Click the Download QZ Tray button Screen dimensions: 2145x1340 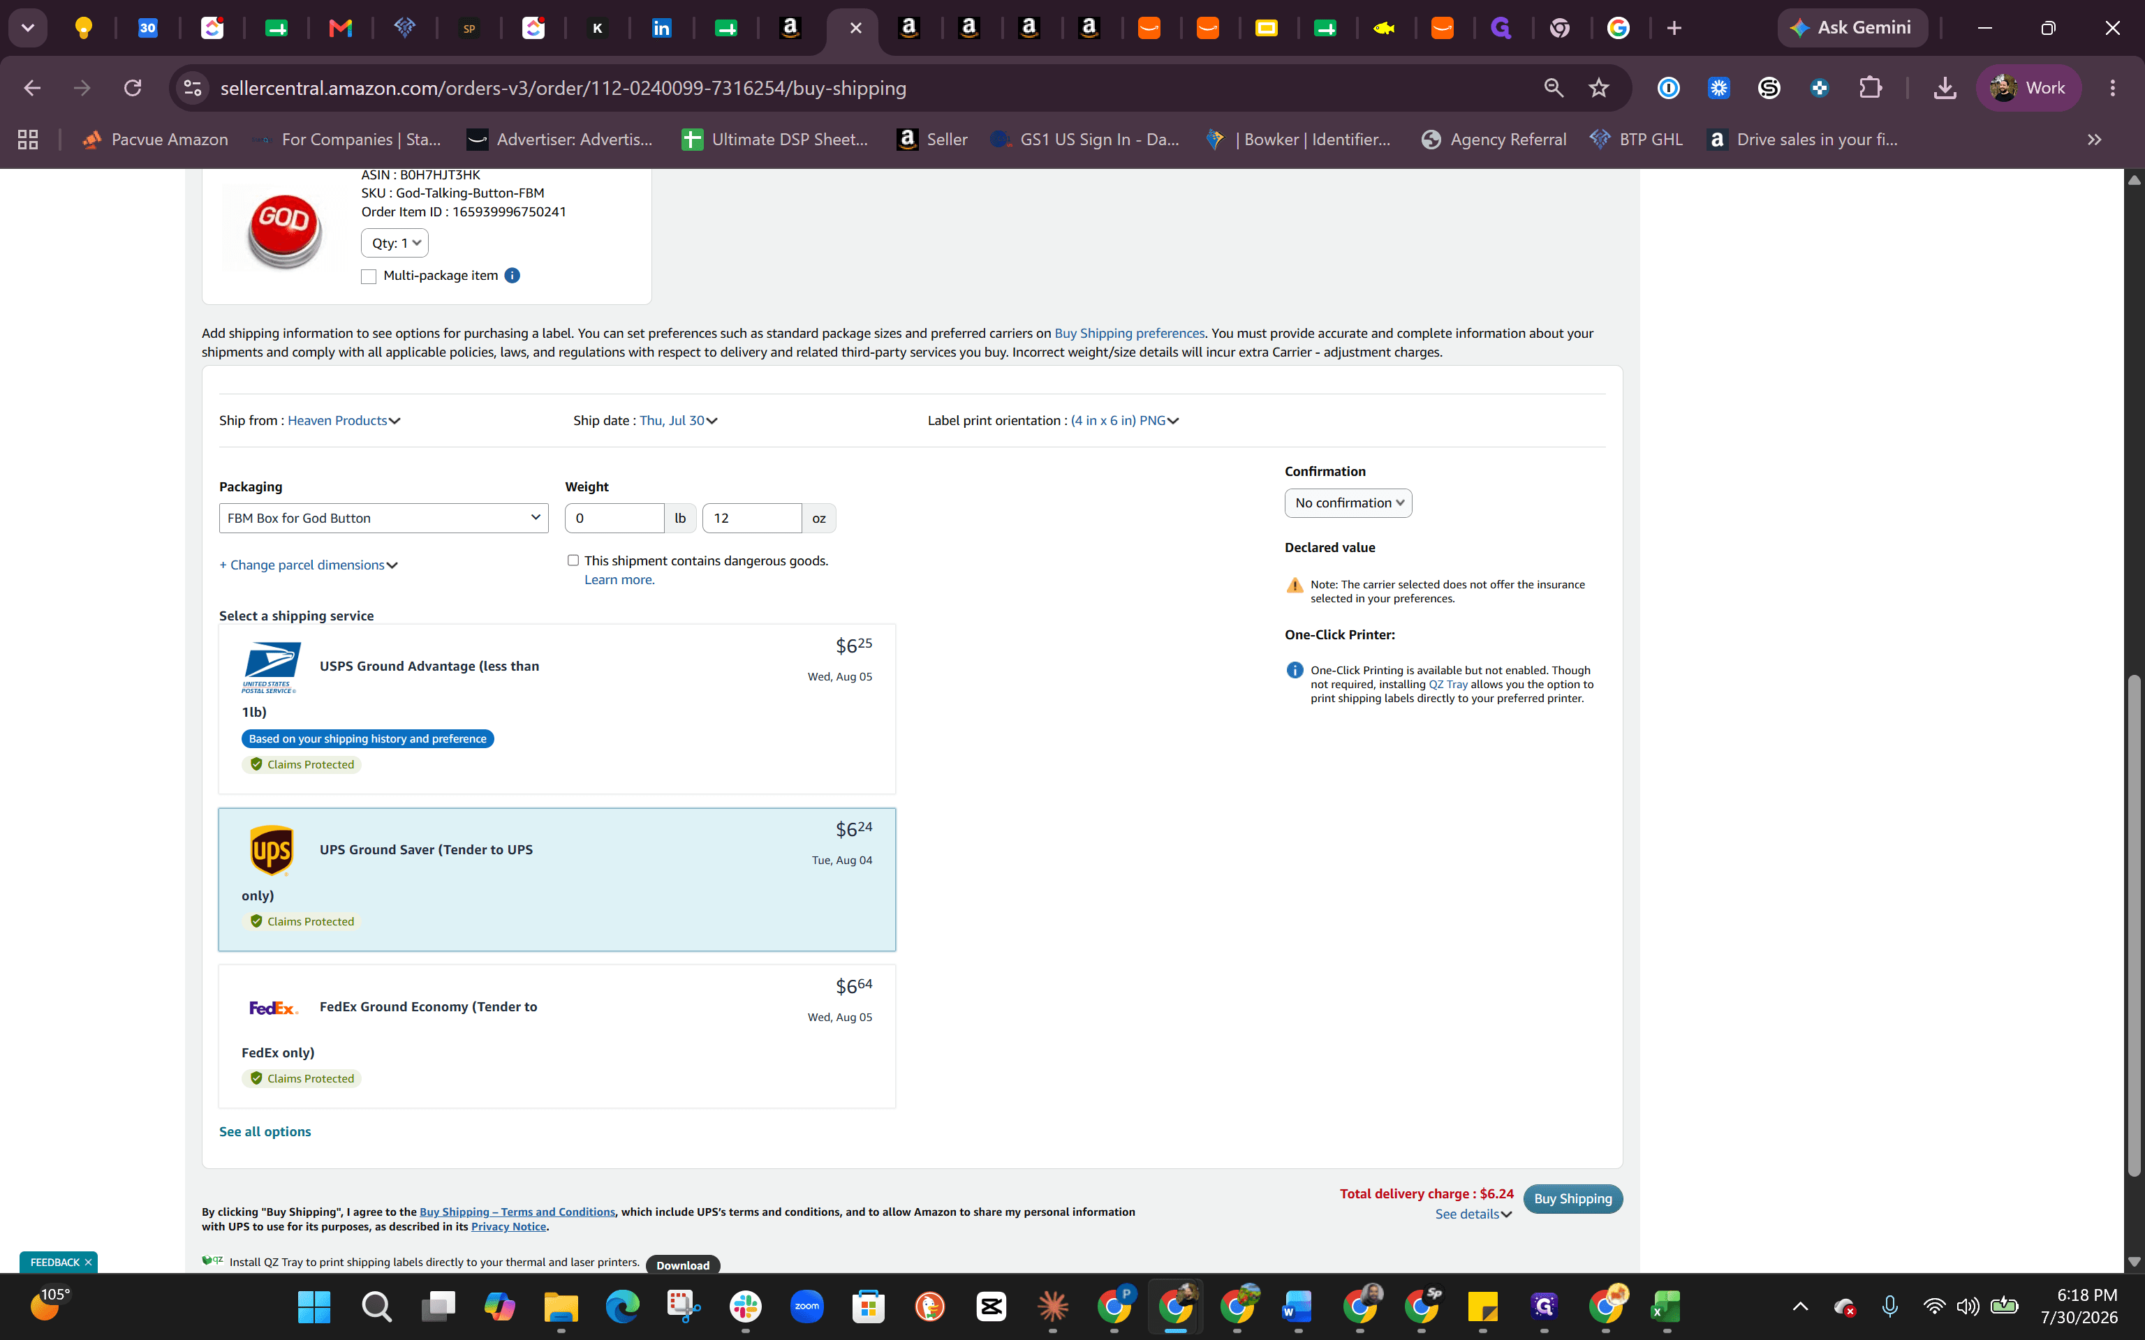(x=682, y=1265)
